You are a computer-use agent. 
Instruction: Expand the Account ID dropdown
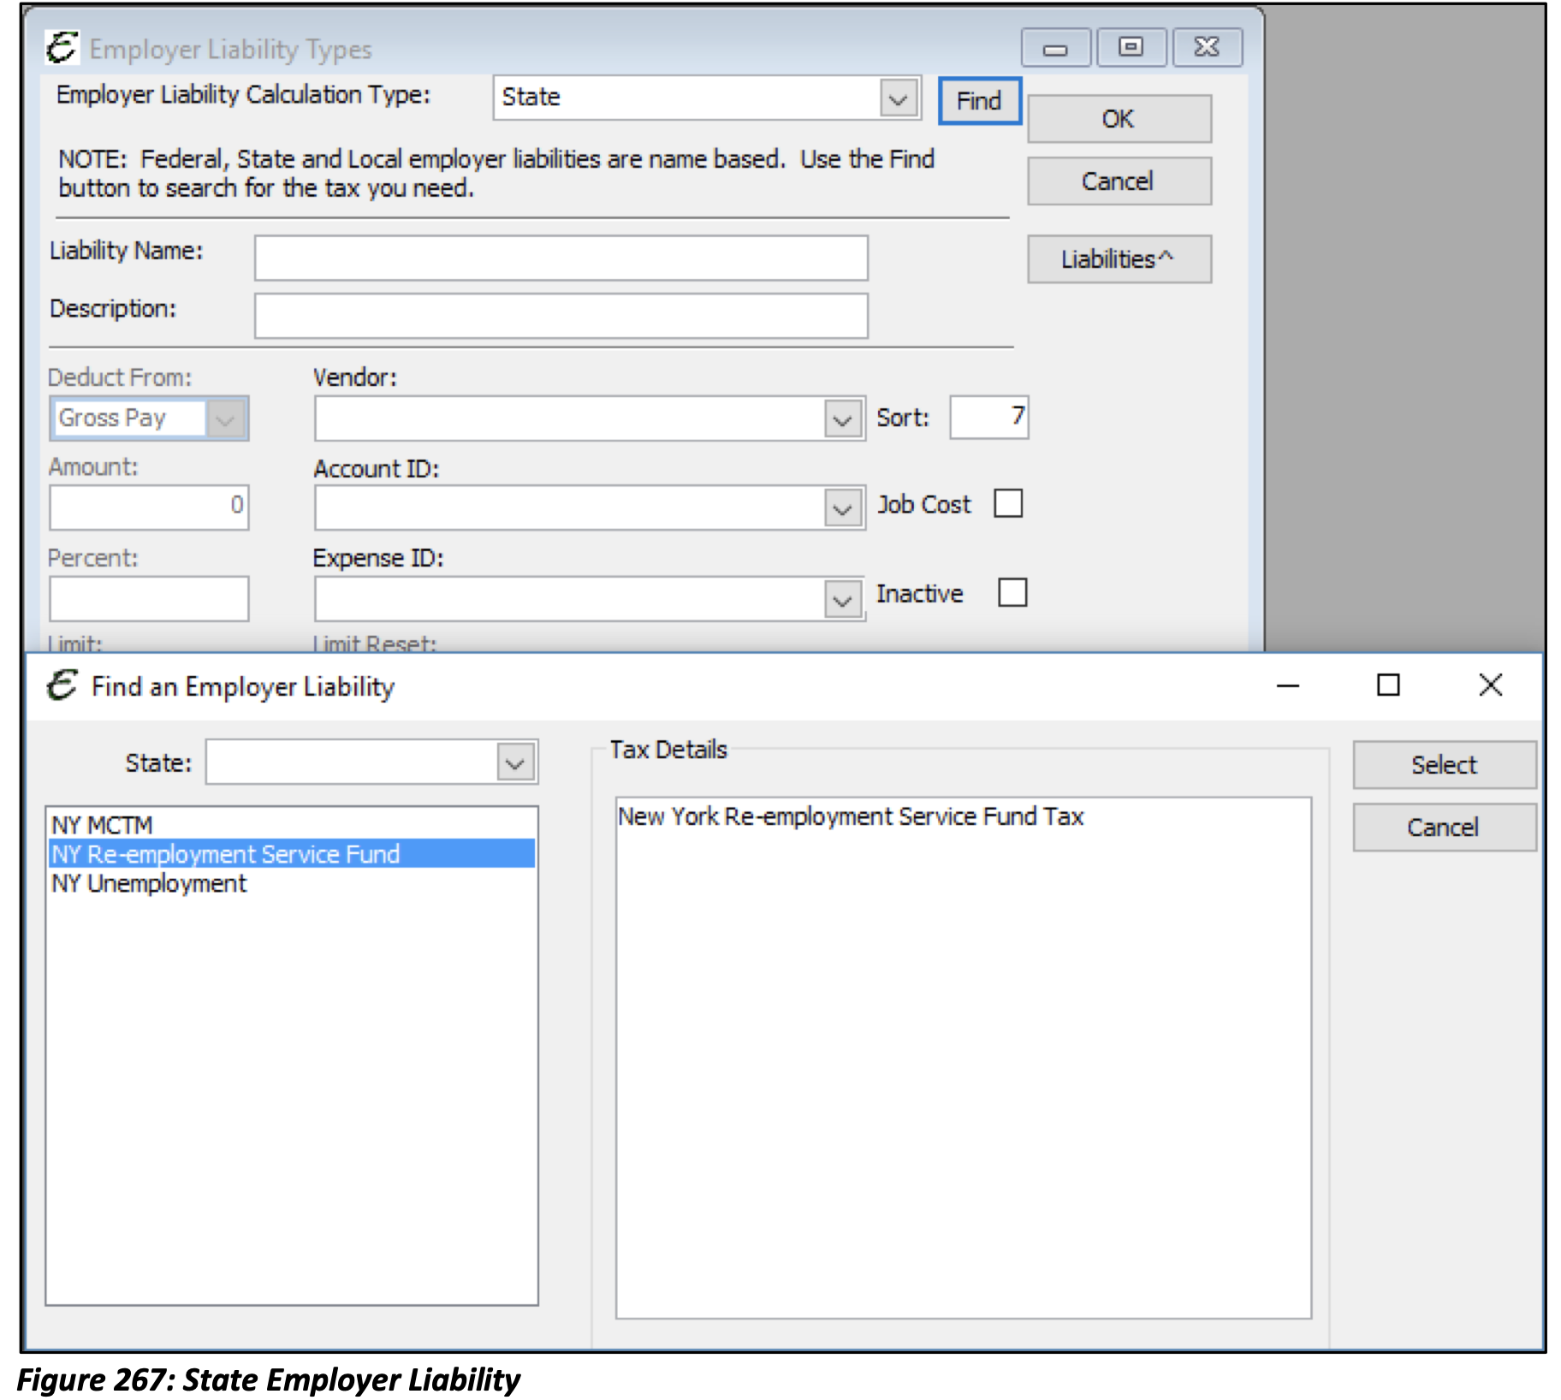(x=841, y=507)
